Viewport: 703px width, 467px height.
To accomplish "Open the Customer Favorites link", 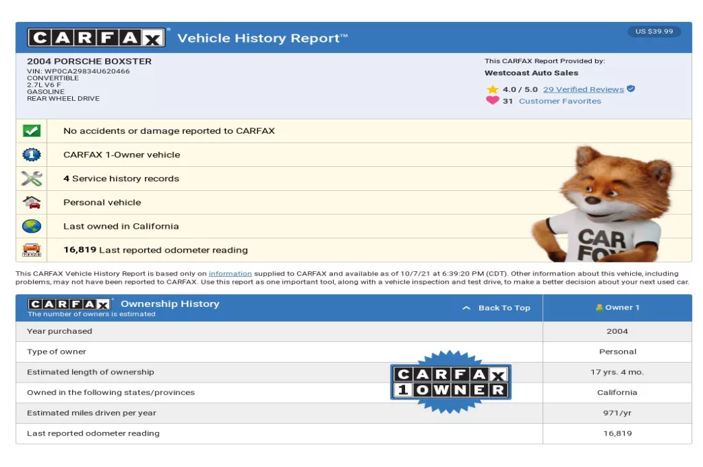I will [560, 101].
